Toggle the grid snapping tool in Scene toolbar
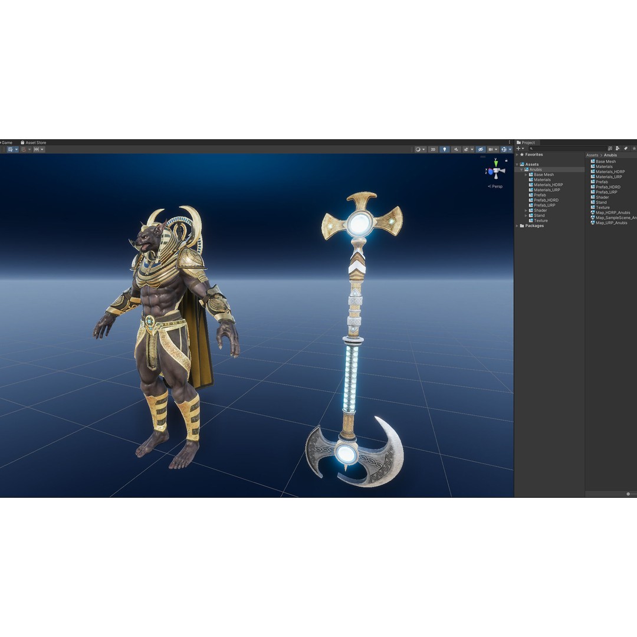637x637 pixels. point(10,149)
